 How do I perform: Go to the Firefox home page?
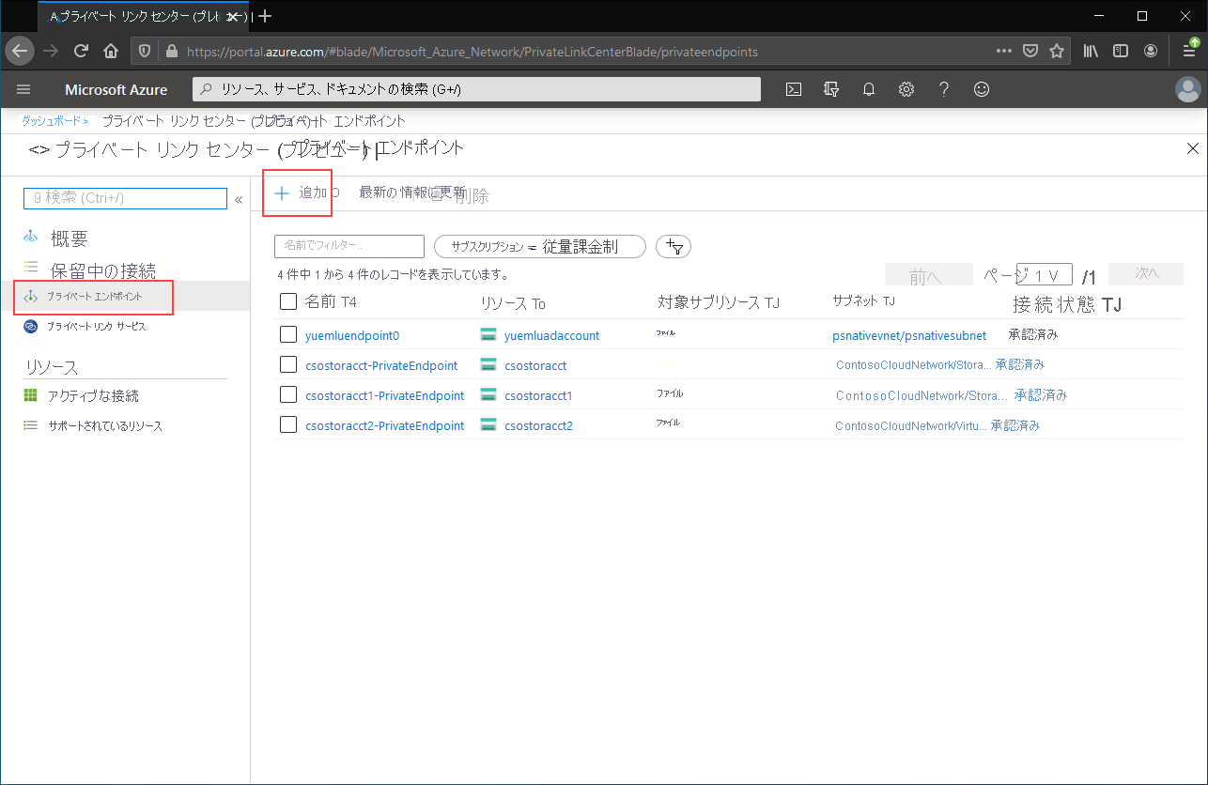[x=111, y=51]
